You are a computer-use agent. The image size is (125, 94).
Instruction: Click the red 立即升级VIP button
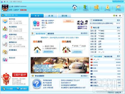[x=20, y=75]
